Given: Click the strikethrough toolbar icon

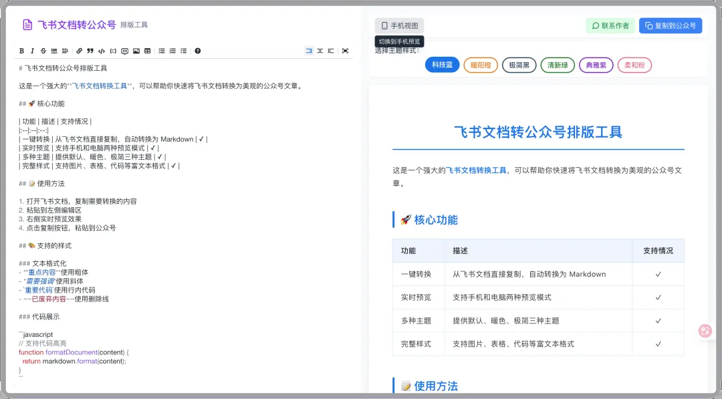Looking at the screenshot, I should coord(43,51).
